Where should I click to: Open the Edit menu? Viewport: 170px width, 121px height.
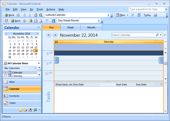pos(15,10)
